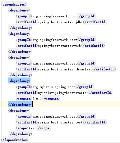The height and width of the screenshot is (143, 120).
Task: Click the closing version tag
Action: tap(51, 99)
